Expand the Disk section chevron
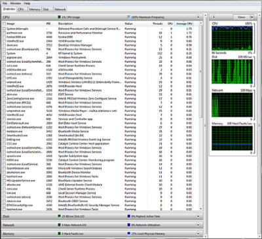Viewport: 262px width, 239px height. (198, 216)
